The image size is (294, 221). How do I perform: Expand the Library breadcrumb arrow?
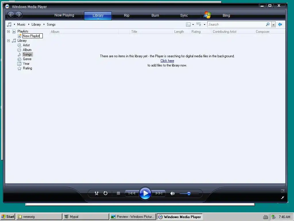(x=29, y=24)
